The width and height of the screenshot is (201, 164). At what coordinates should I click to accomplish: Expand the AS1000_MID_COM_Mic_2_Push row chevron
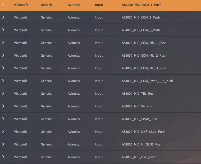(3, 55)
